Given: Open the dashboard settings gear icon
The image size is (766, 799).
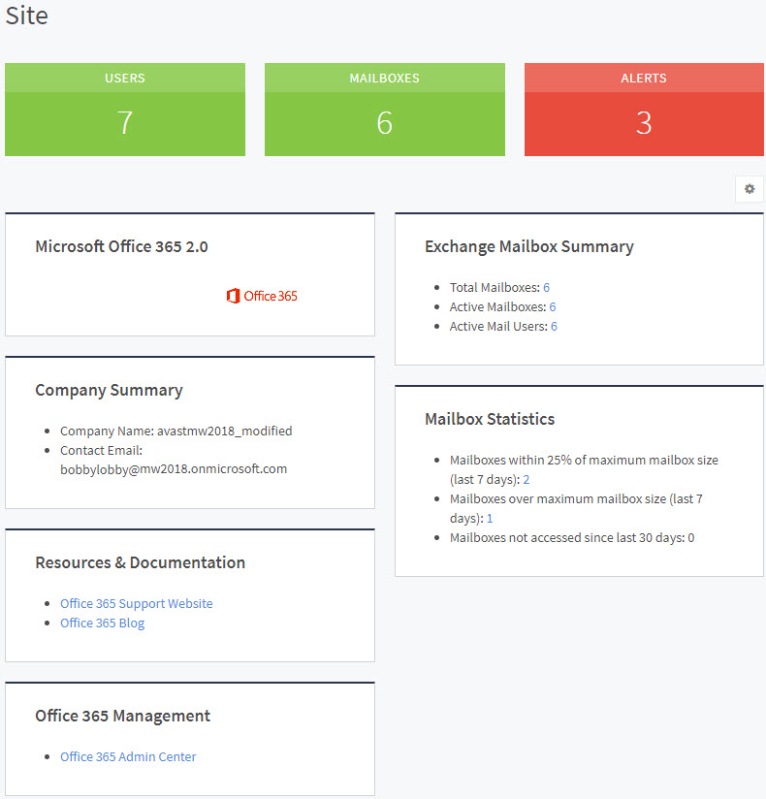Looking at the screenshot, I should pos(750,189).
